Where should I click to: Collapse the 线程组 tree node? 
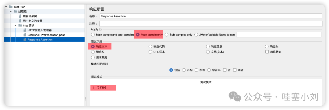coord(11,12)
